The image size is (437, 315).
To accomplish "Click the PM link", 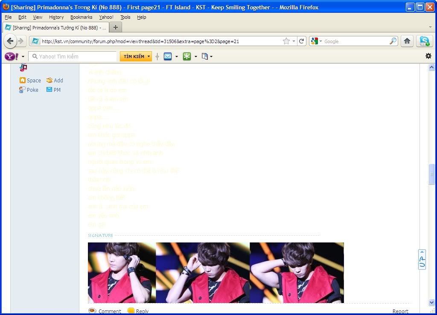I will tap(57, 90).
